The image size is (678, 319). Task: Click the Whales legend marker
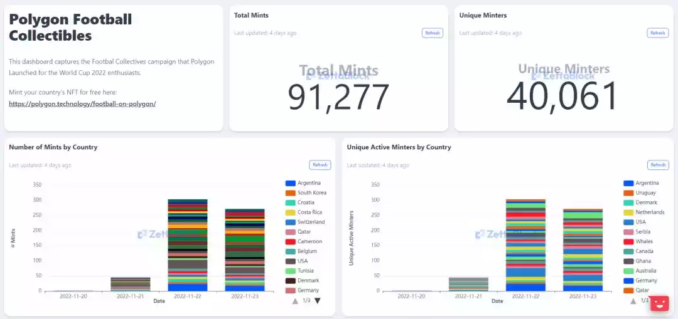point(628,241)
